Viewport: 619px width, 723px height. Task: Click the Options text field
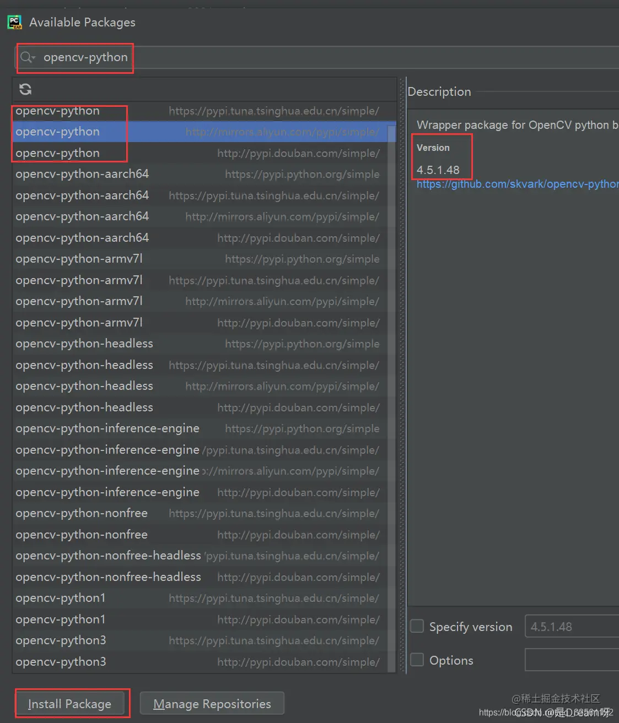click(572, 660)
